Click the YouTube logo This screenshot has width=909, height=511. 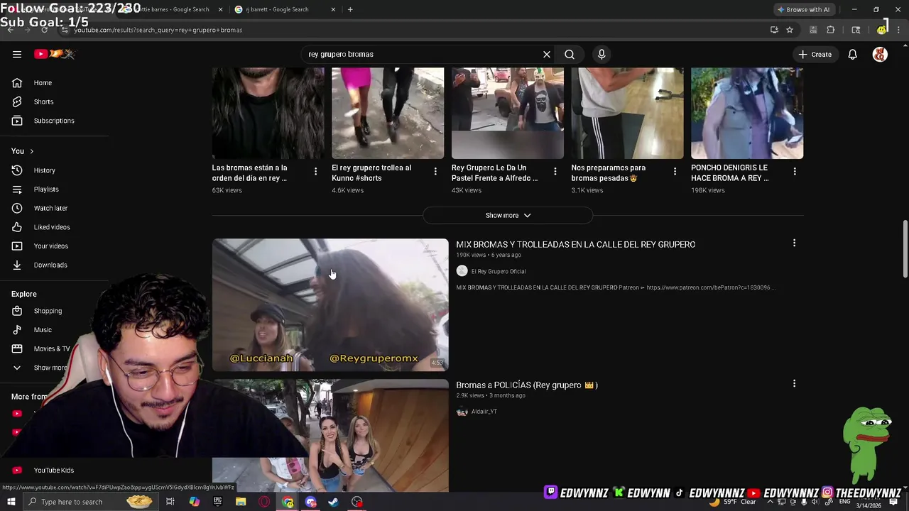coord(55,54)
